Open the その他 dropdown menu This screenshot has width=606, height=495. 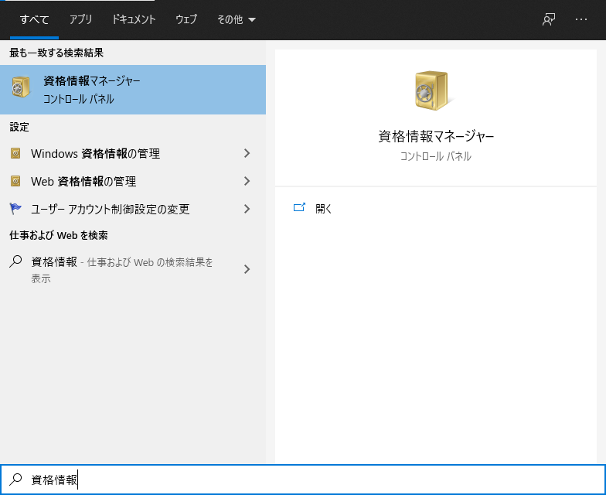[x=237, y=19]
